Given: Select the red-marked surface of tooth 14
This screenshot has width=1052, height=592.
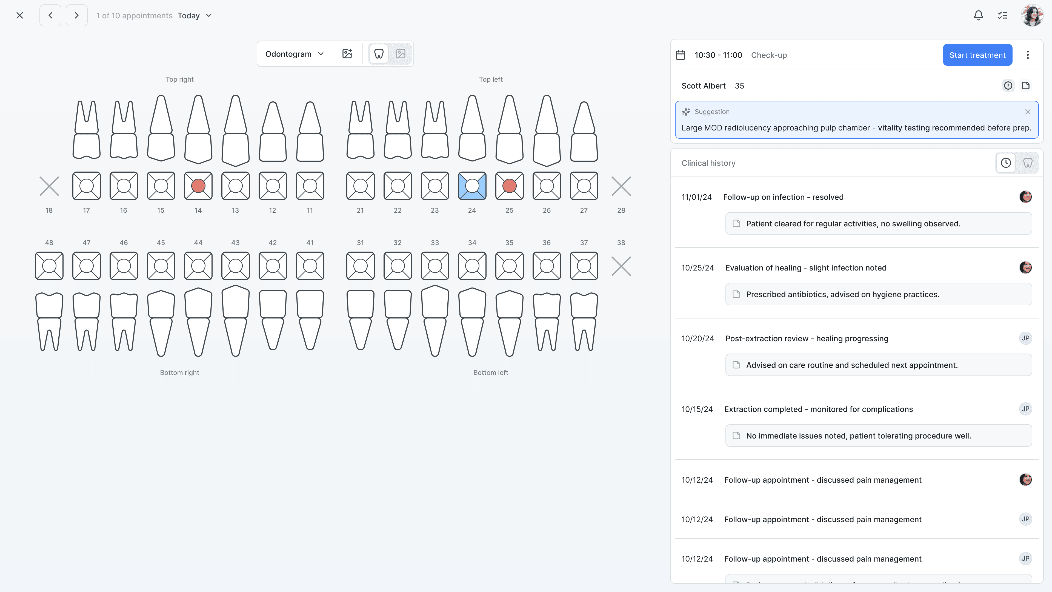Looking at the screenshot, I should [x=198, y=186].
